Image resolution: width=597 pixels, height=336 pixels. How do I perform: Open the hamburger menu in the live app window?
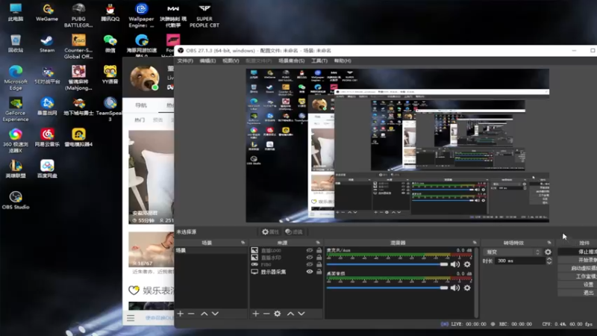pyautogui.click(x=131, y=318)
